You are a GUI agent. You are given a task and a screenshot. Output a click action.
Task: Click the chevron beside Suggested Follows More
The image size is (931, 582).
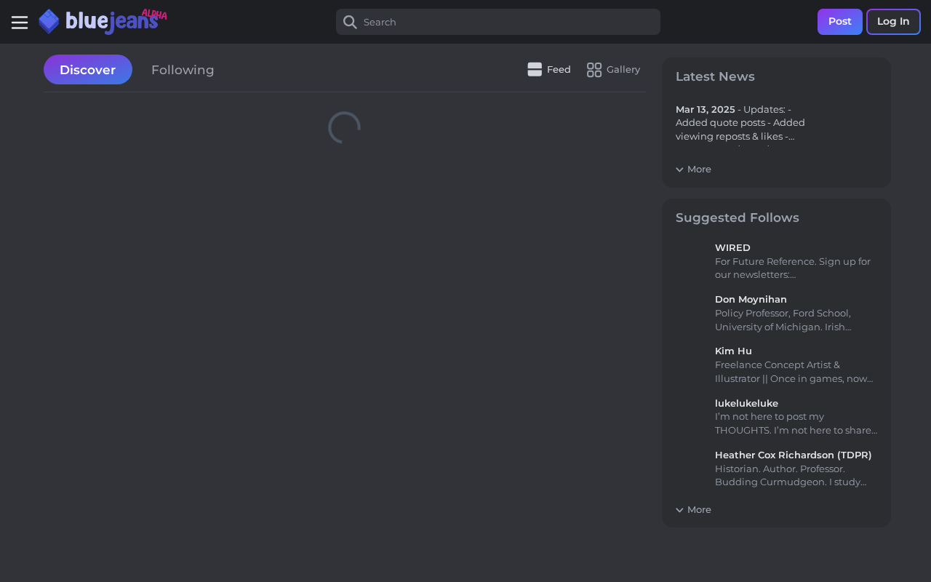(679, 510)
